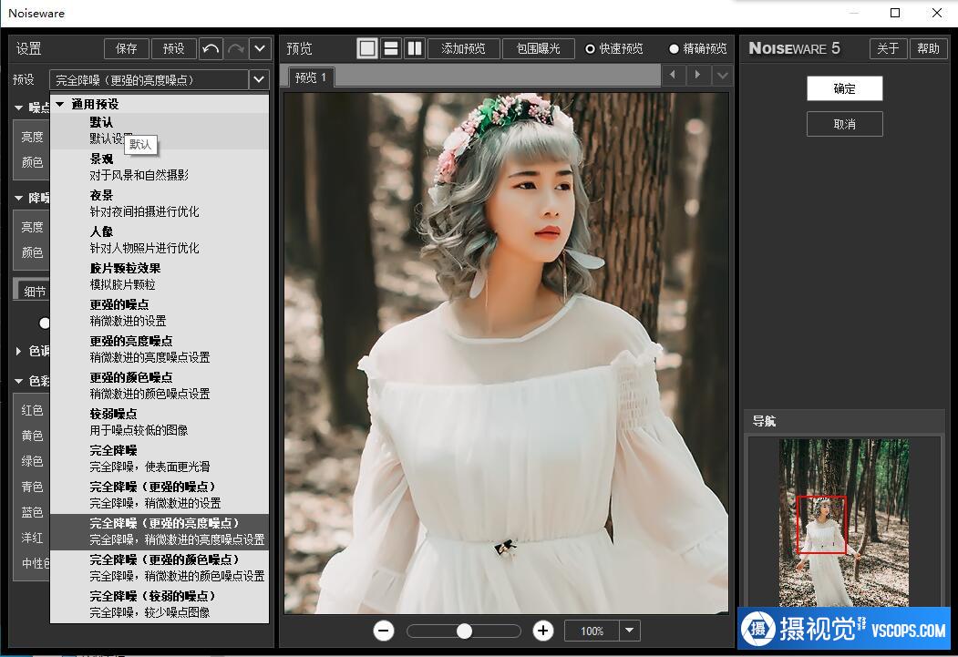This screenshot has height=657, width=958.
Task: Maximize the Noiseware window
Action: click(895, 13)
